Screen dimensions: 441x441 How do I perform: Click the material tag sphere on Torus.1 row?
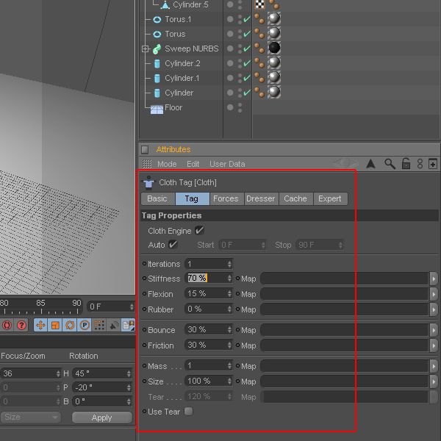[274, 18]
